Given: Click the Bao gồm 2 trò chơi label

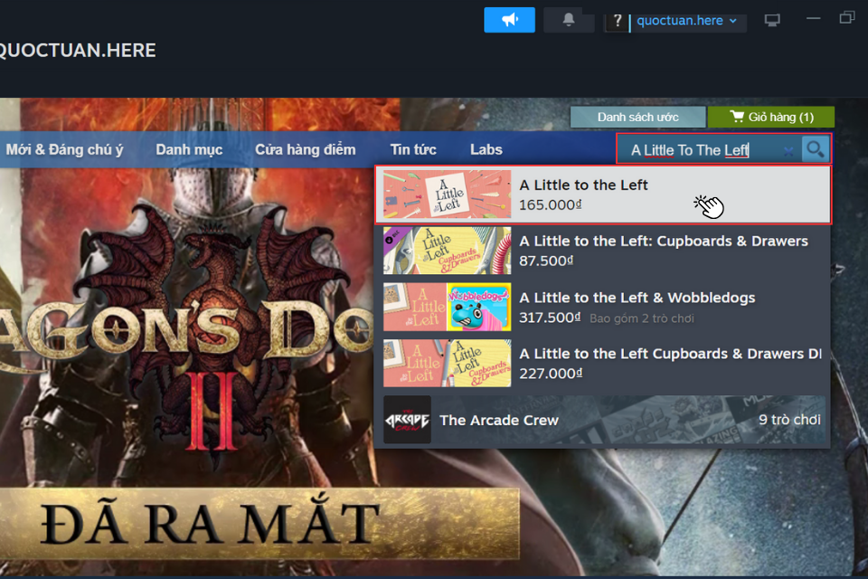Looking at the screenshot, I should [x=642, y=318].
